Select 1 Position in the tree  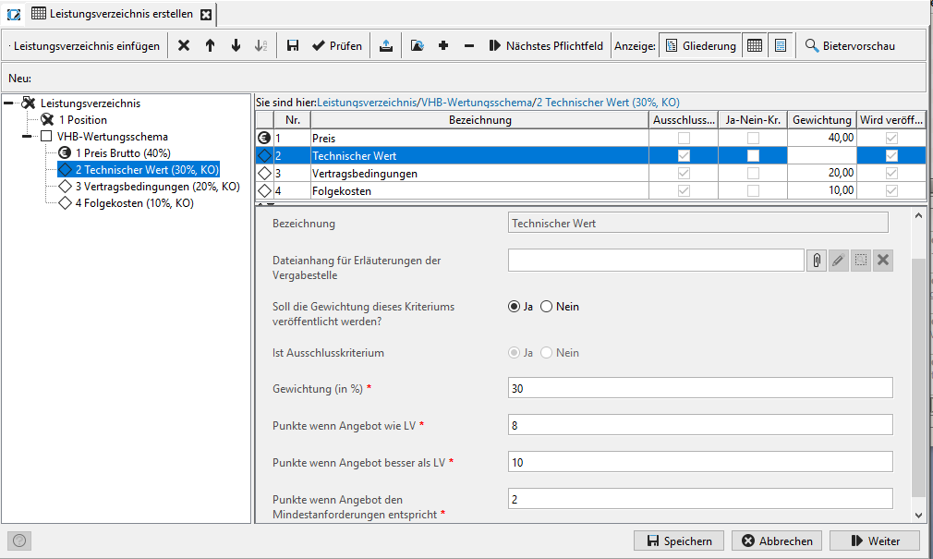(82, 120)
